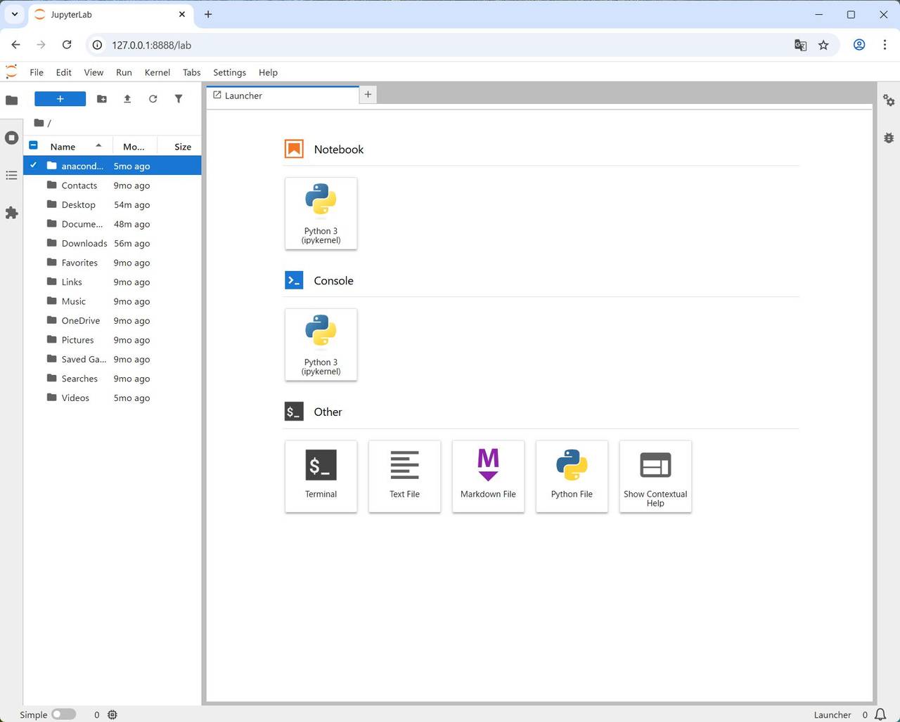This screenshot has width=900, height=722.
Task: Click the Upload Files arrow icon
Action: coord(127,99)
